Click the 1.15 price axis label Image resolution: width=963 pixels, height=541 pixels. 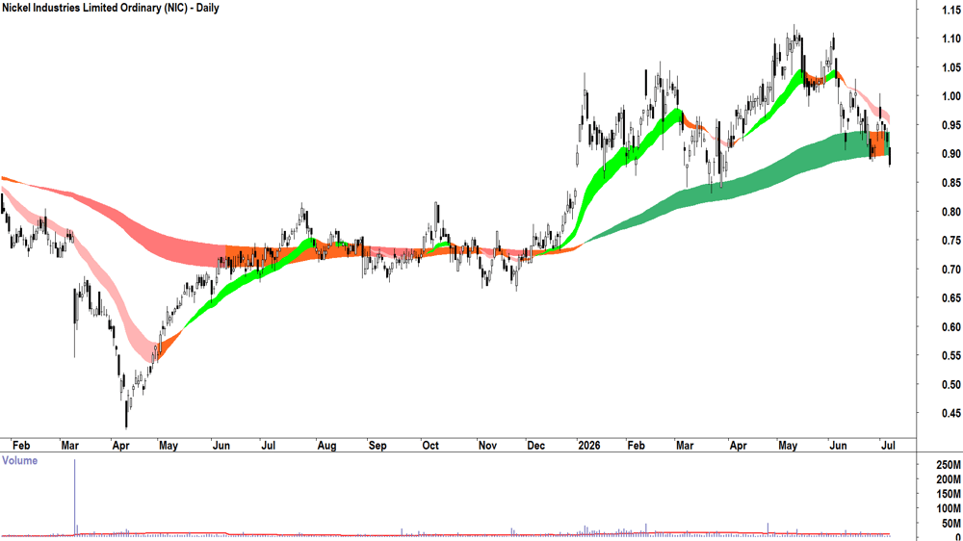(x=951, y=10)
